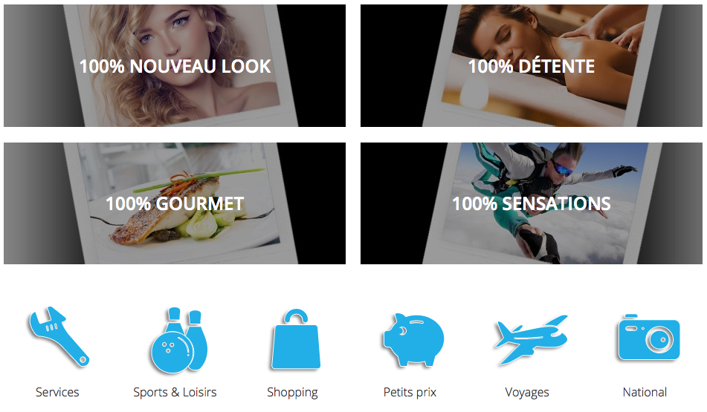Open the camera National icon

(649, 337)
